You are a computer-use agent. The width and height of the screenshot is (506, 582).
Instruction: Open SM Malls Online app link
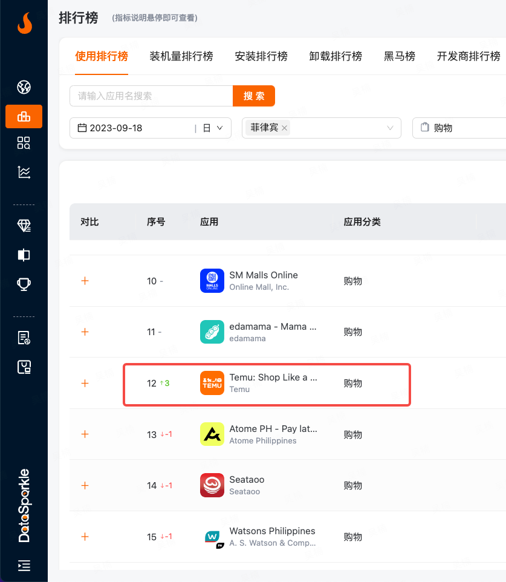(x=264, y=275)
